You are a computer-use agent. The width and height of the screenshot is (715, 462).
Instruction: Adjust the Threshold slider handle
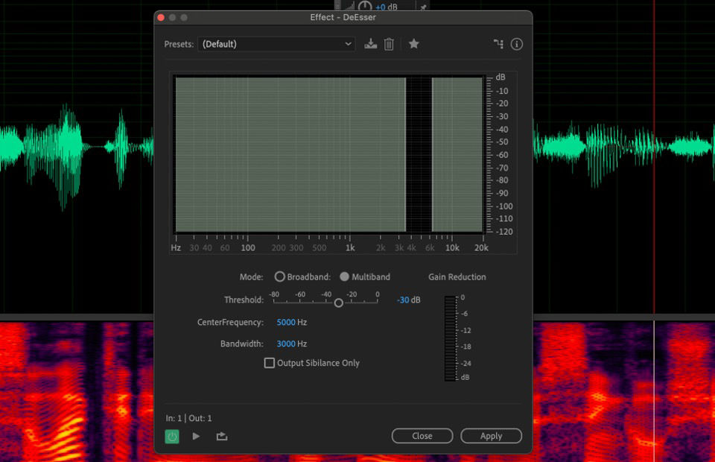pos(339,303)
